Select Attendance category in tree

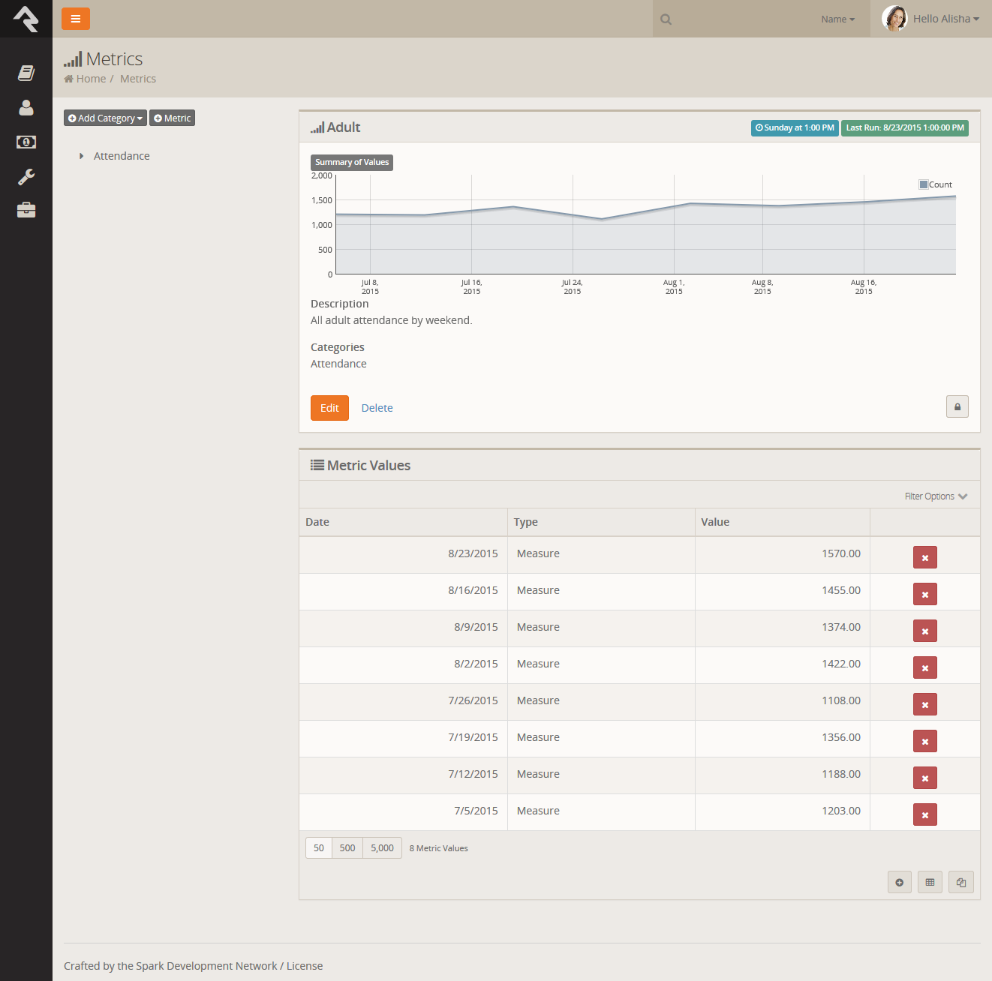(x=122, y=156)
